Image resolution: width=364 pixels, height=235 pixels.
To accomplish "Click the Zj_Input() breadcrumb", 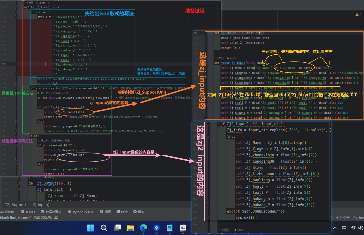I will pos(41,205).
